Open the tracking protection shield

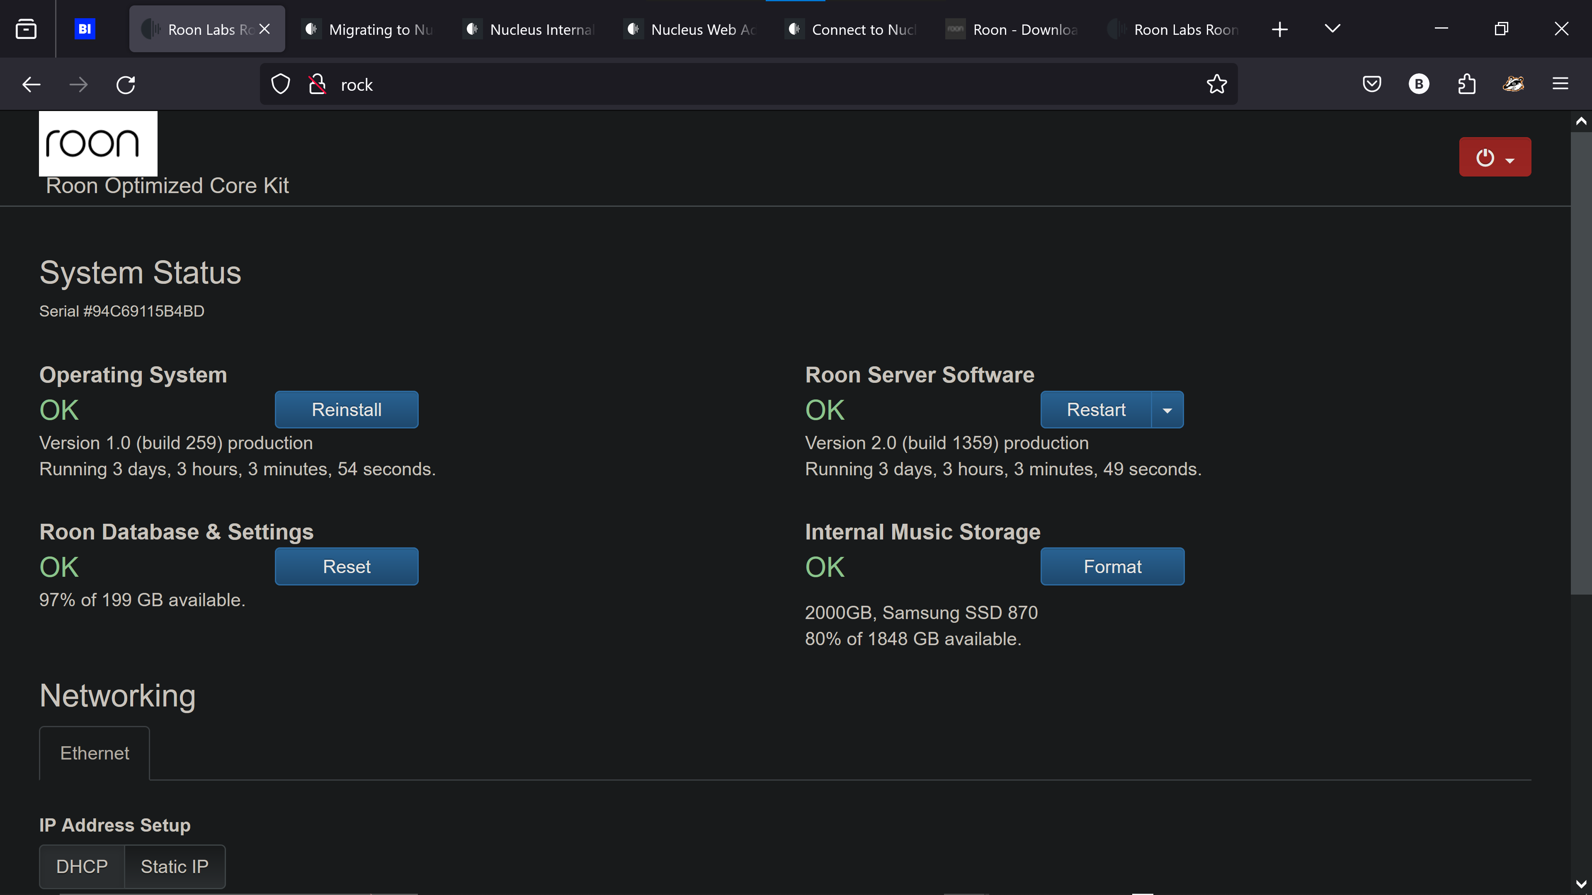pos(281,85)
